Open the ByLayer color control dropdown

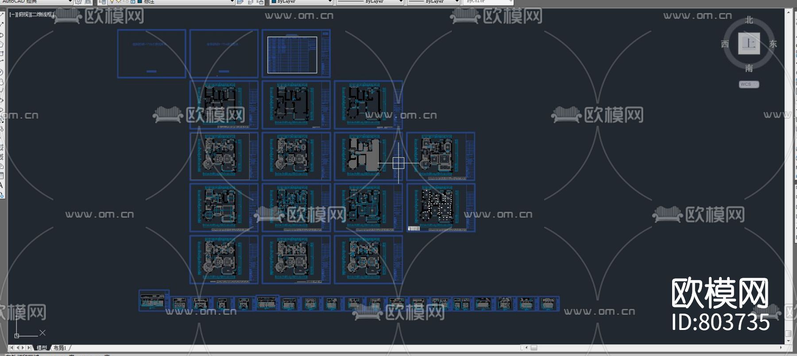point(301,2)
